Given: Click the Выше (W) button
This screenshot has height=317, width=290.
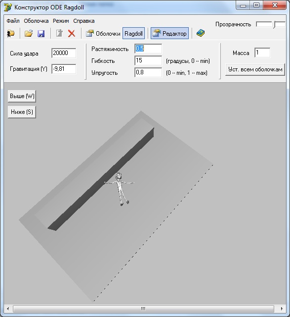Looking at the screenshot, I should (x=22, y=96).
